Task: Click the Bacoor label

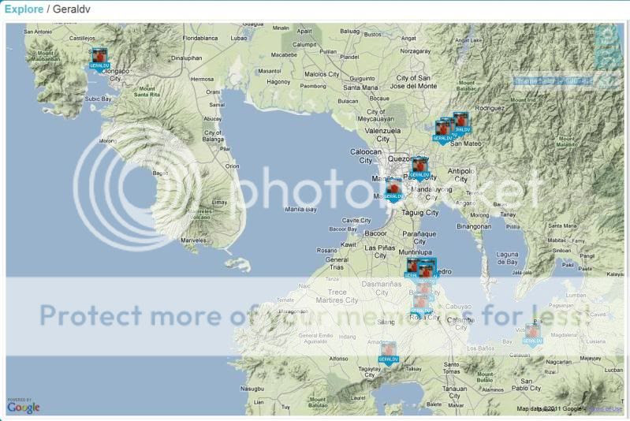Action: pos(375,233)
